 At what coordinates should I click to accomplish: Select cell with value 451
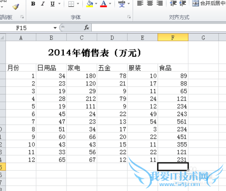click(173, 137)
